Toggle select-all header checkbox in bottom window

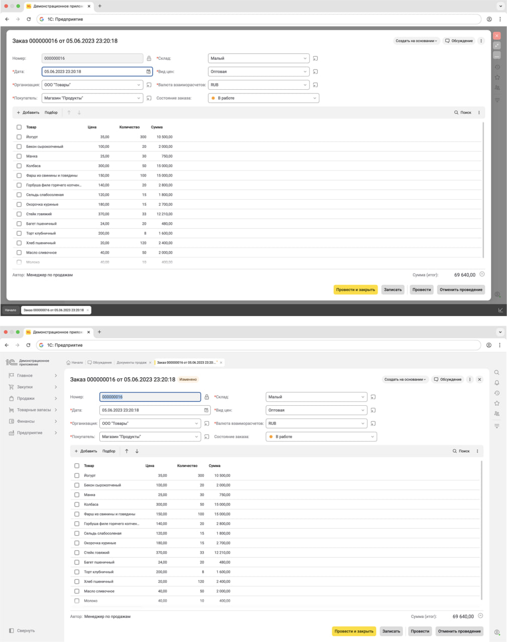click(x=77, y=465)
